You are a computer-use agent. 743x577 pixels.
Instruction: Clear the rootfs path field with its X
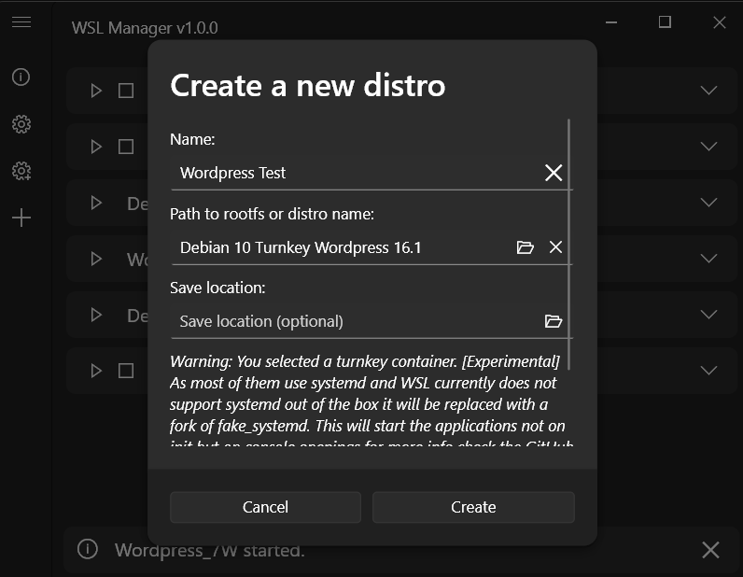(x=555, y=247)
